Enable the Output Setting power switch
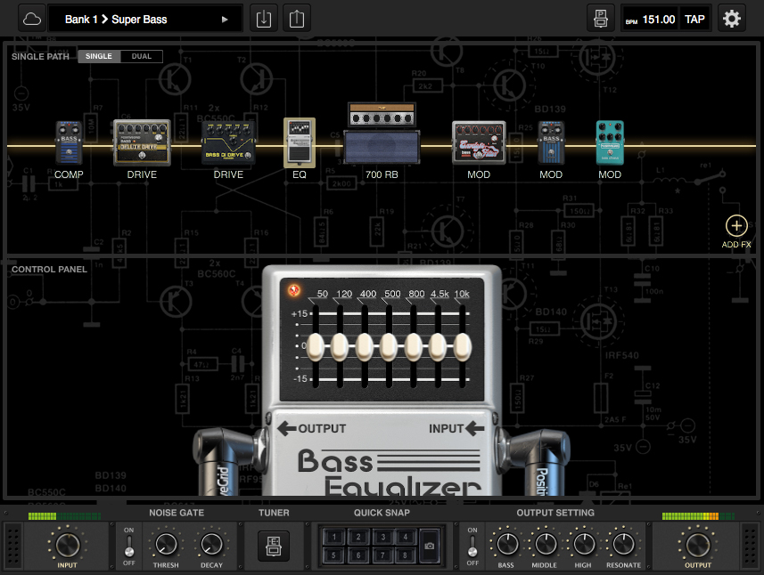 472,545
